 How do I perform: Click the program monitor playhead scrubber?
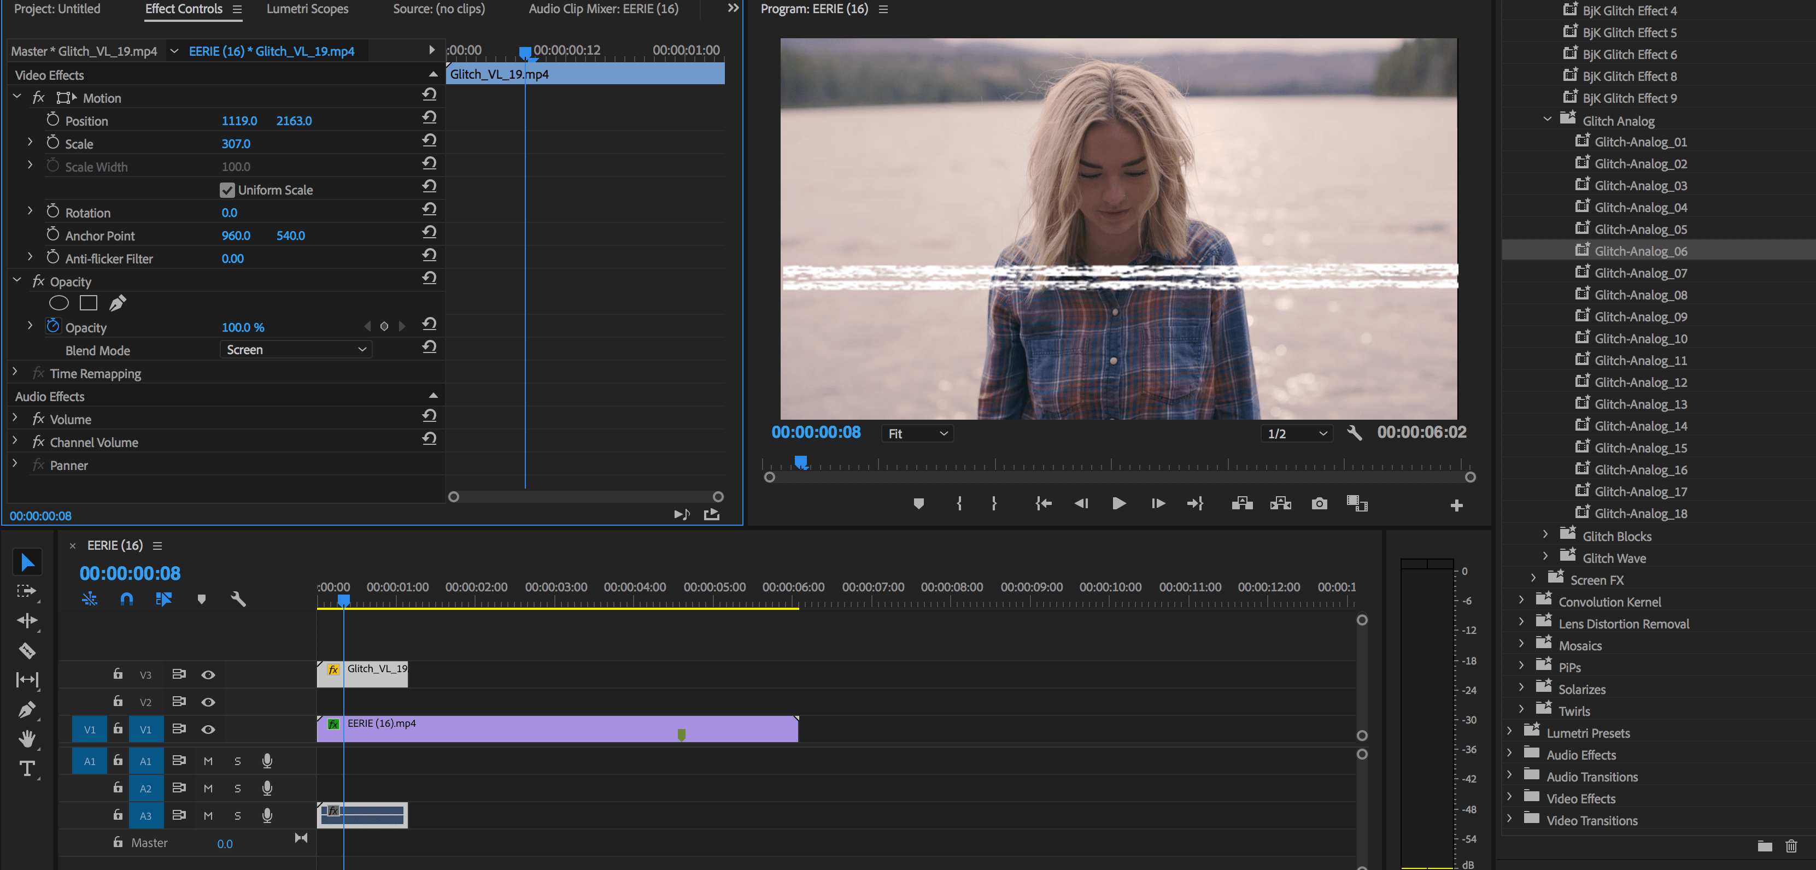(801, 462)
